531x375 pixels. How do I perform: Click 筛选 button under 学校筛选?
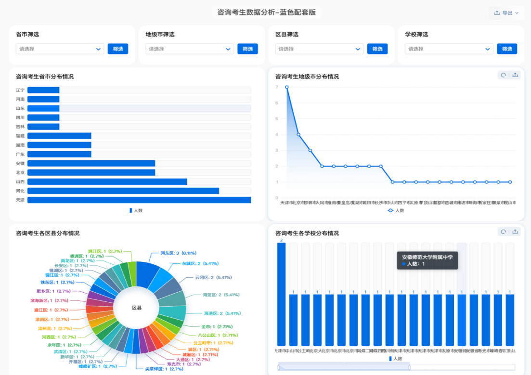[507, 49]
